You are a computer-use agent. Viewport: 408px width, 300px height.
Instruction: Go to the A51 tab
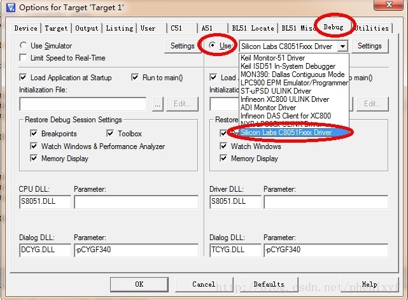[x=212, y=28]
